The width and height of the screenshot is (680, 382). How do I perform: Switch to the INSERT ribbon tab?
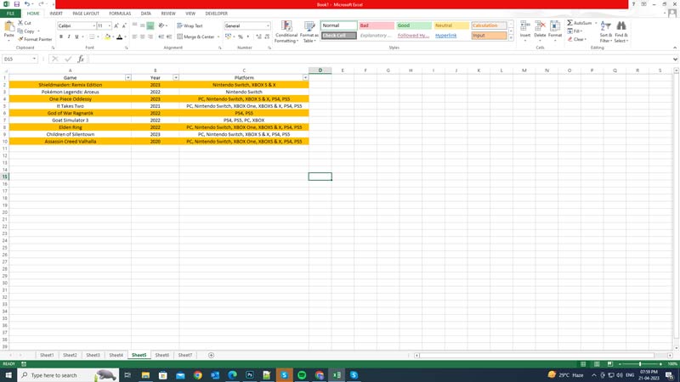pyautogui.click(x=56, y=14)
